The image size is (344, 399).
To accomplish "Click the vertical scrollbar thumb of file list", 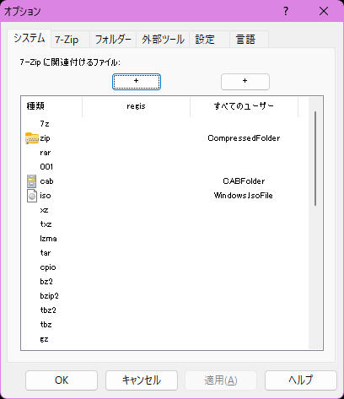I will pyautogui.click(x=315, y=159).
